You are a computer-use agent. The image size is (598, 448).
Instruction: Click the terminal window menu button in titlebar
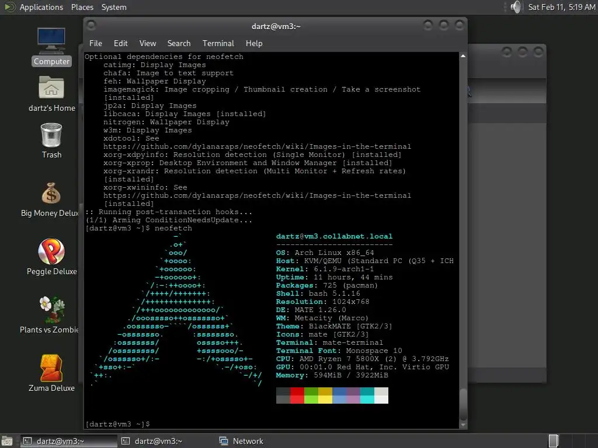tap(91, 26)
